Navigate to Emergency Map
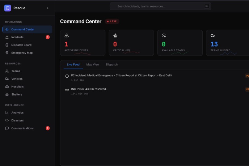249x166 pixels. point(27,53)
